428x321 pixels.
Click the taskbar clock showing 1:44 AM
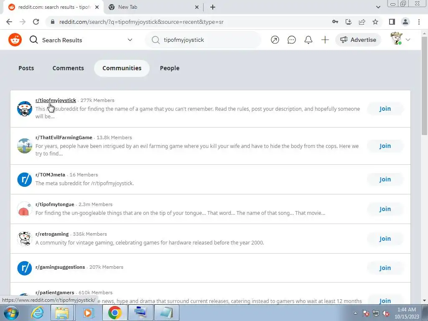tap(407, 313)
